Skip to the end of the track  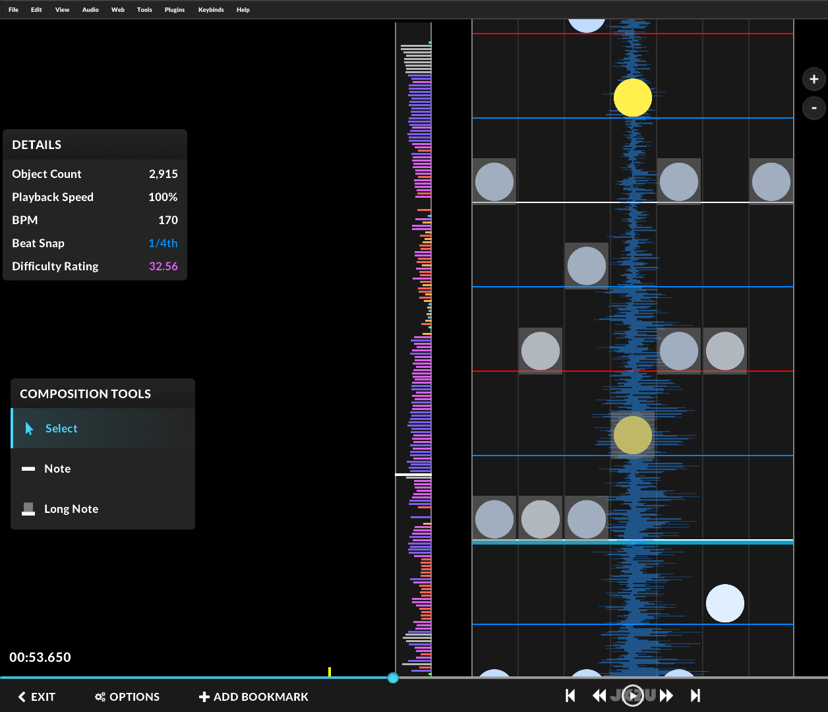695,696
